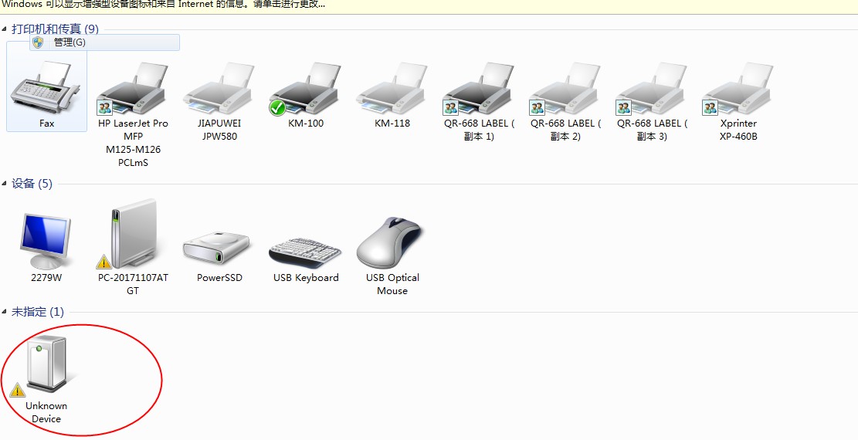Select the HP LaserJet Pro MFP printer icon
Image resolution: width=858 pixels, height=440 pixels.
132,88
